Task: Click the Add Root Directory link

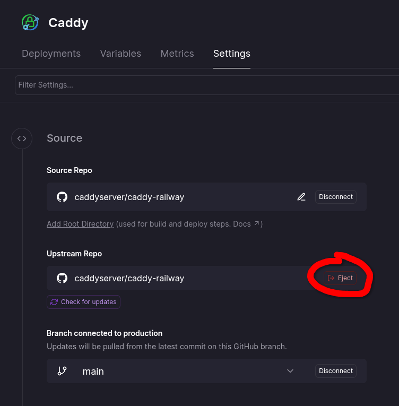Action: click(80, 224)
